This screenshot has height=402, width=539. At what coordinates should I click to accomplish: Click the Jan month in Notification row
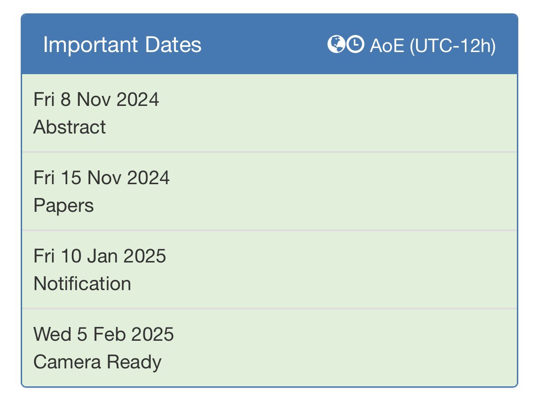(102, 256)
